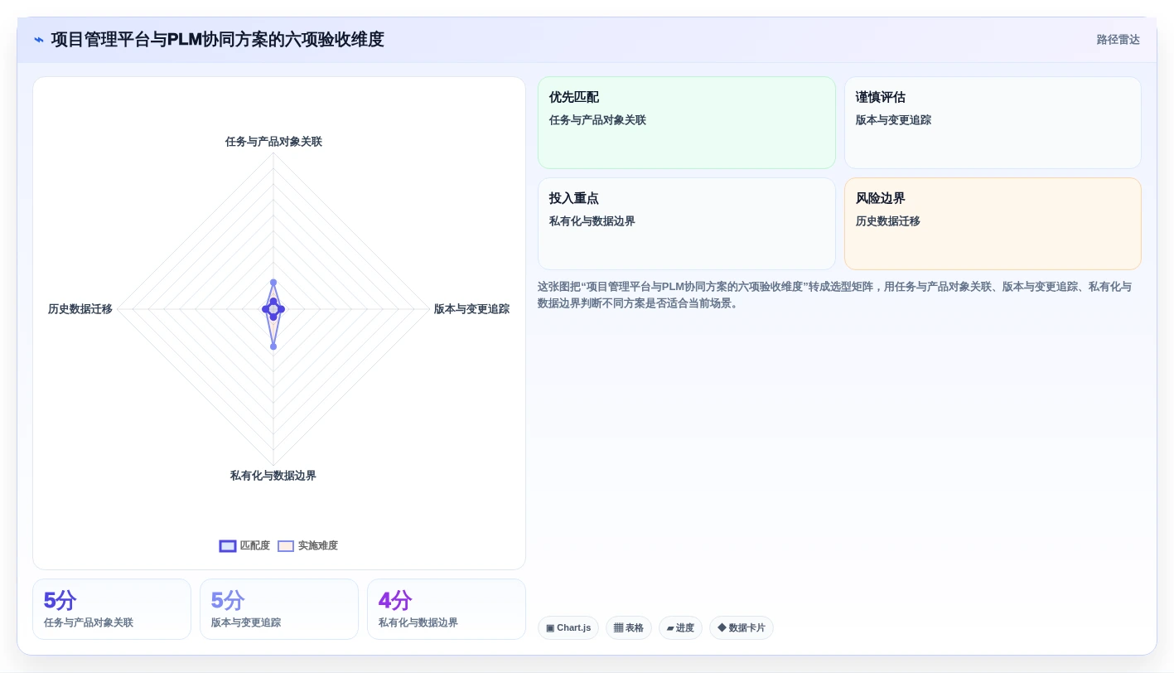This screenshot has height=673, width=1174.
Task: Click the 私有化与数据边界 radar axis label
Action: click(x=273, y=476)
